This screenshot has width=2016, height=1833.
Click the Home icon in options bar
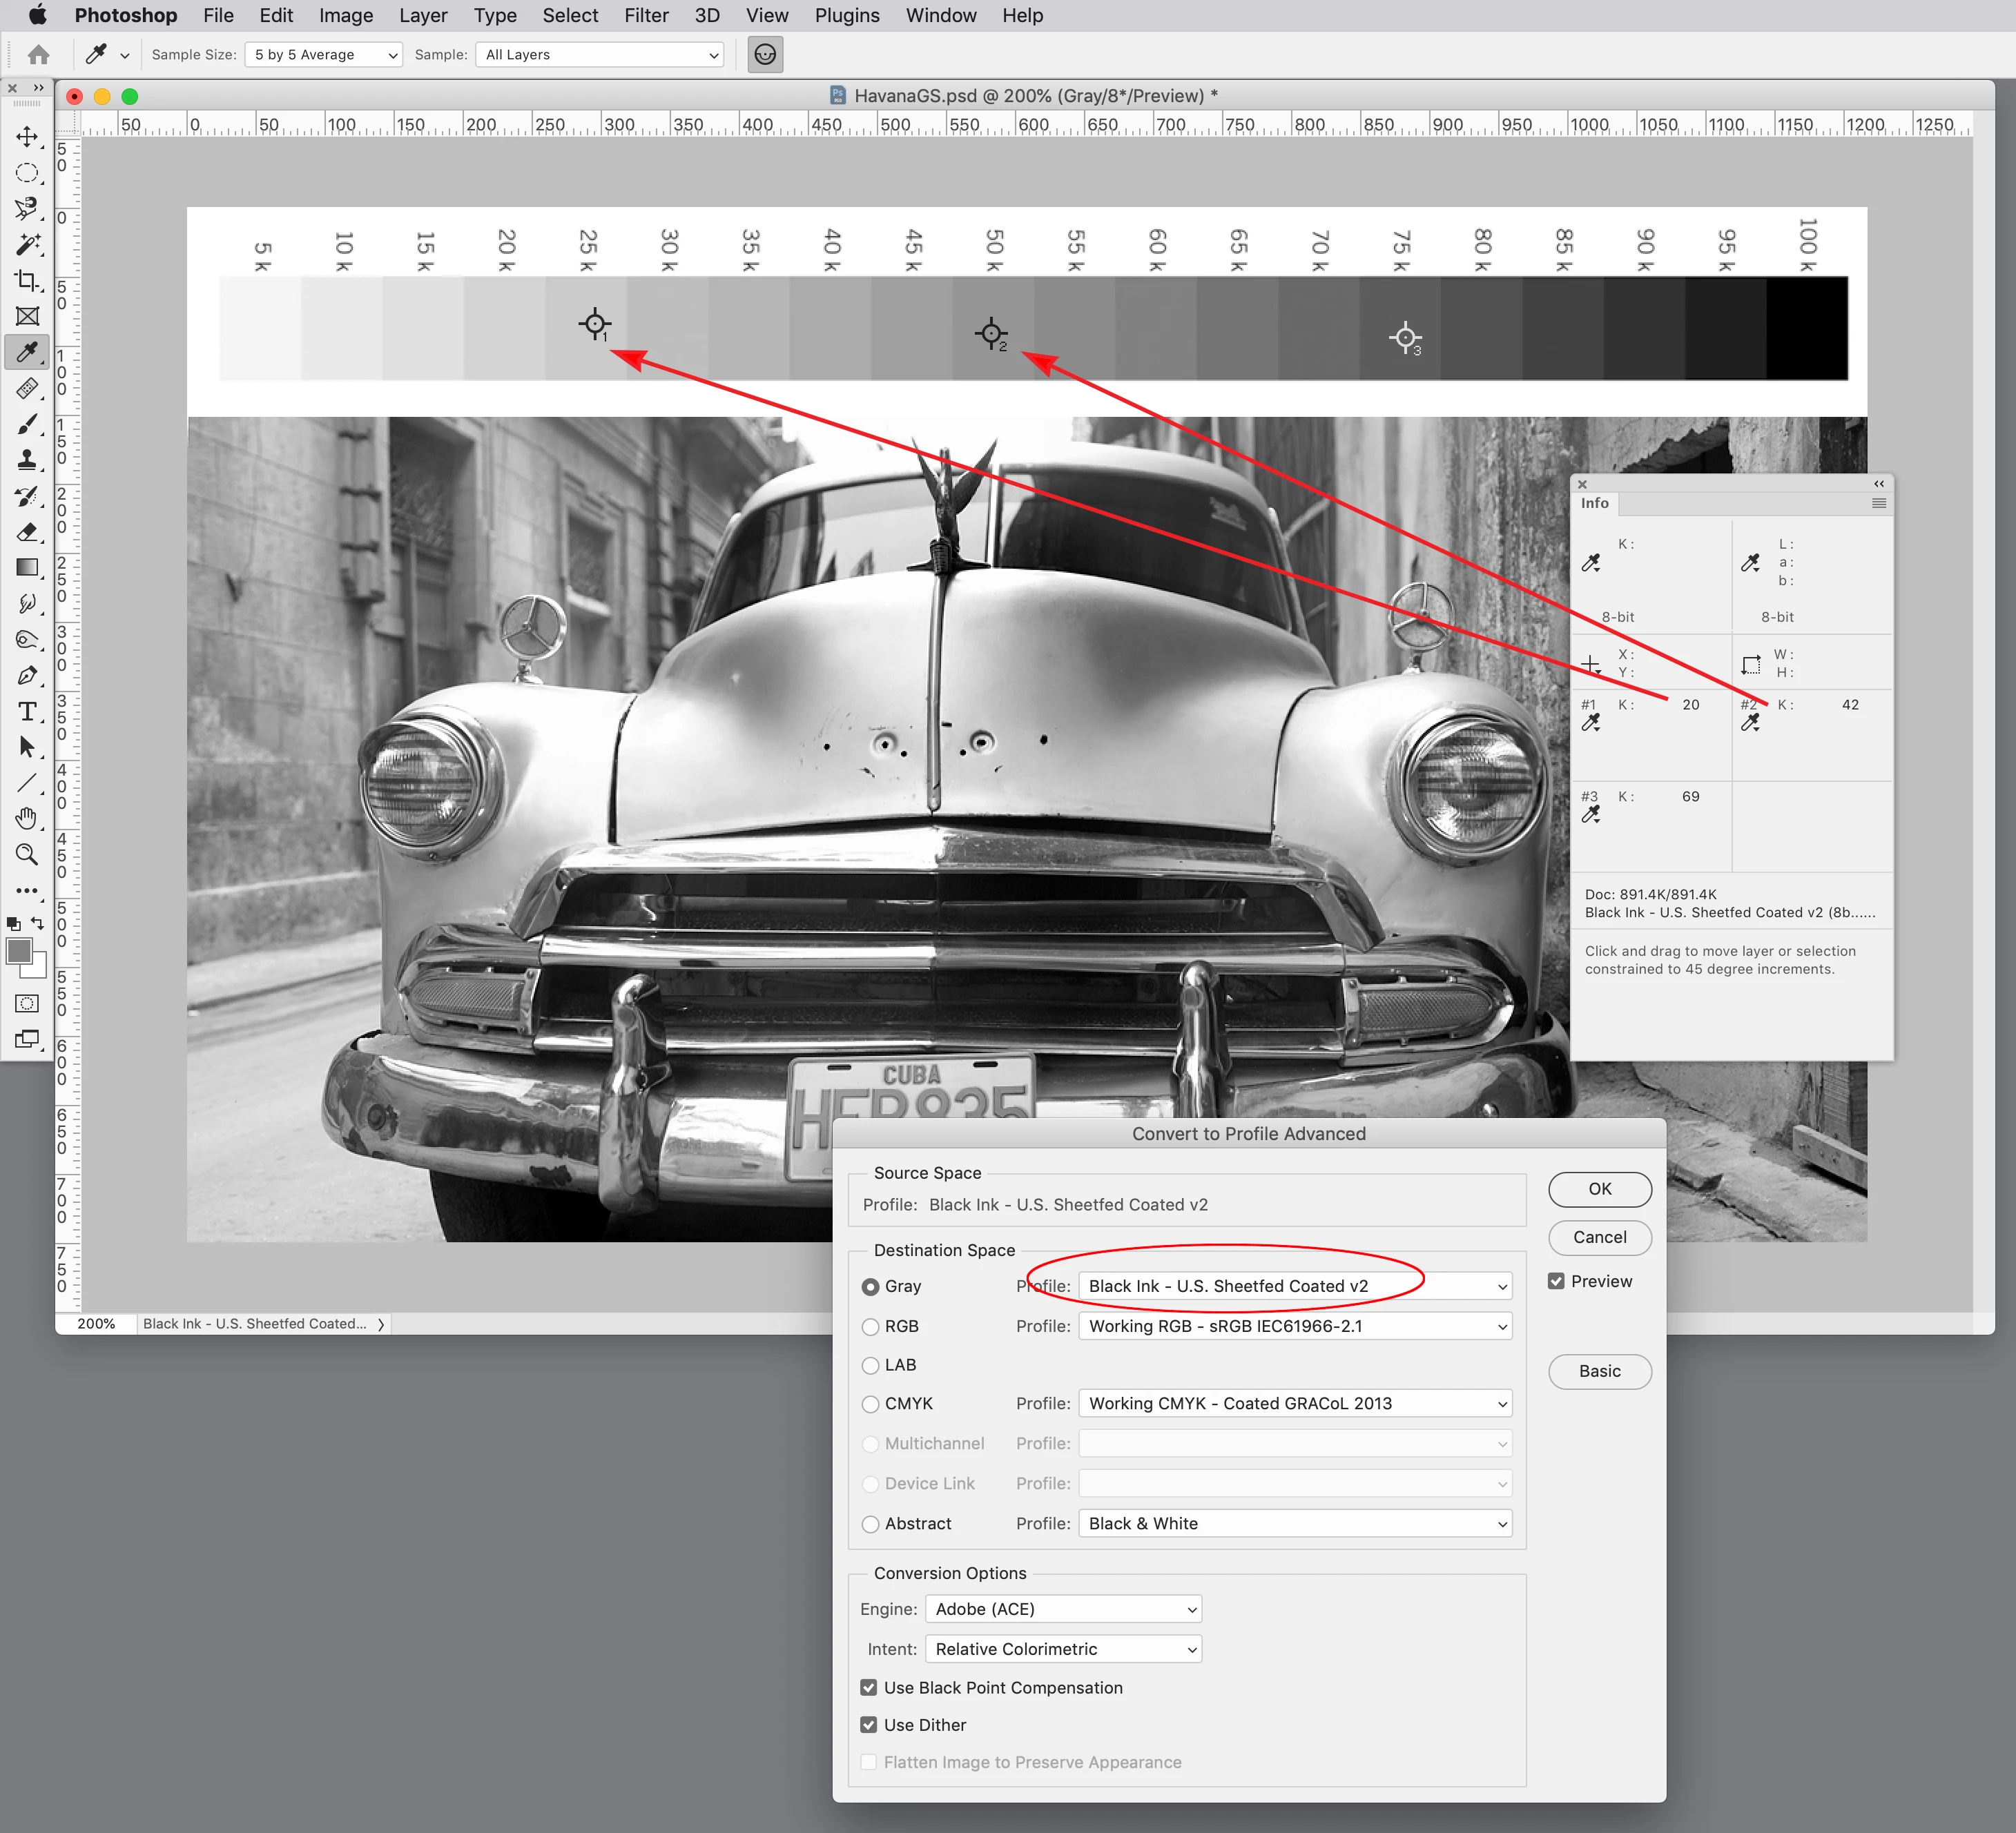pyautogui.click(x=39, y=55)
